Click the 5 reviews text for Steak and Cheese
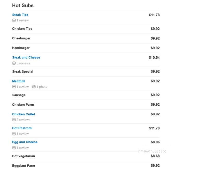This screenshot has width=199, height=173. [x=23, y=63]
